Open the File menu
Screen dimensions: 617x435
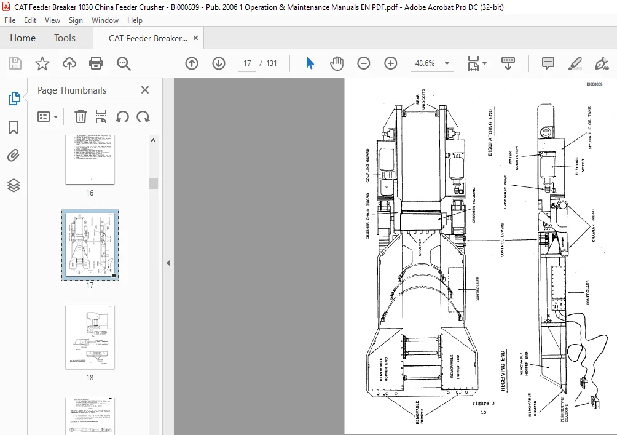pyautogui.click(x=10, y=20)
